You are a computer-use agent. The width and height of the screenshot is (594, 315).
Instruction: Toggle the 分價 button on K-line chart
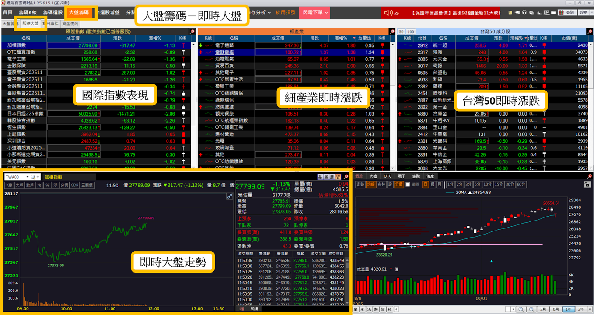point(399,184)
